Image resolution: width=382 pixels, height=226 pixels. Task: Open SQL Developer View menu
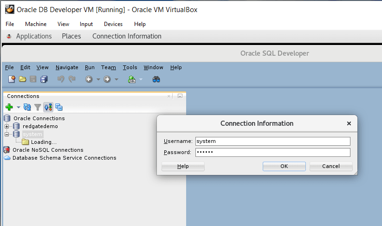[42, 67]
